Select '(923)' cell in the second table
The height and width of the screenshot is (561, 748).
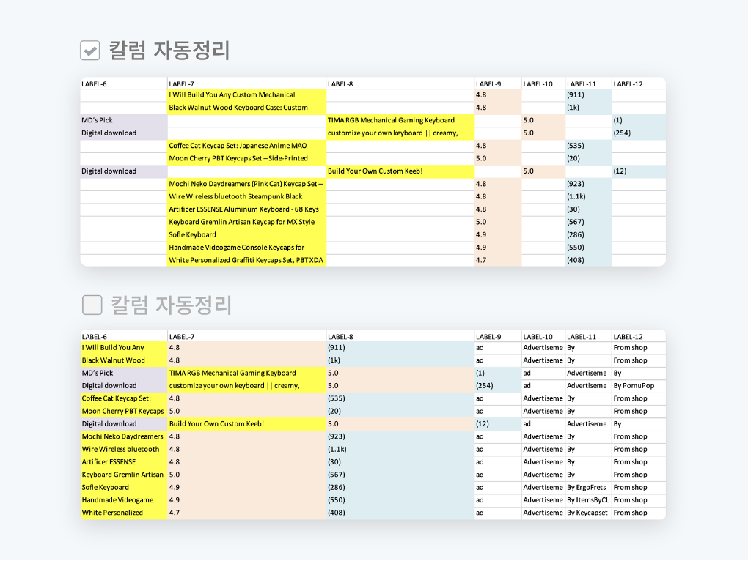400,436
